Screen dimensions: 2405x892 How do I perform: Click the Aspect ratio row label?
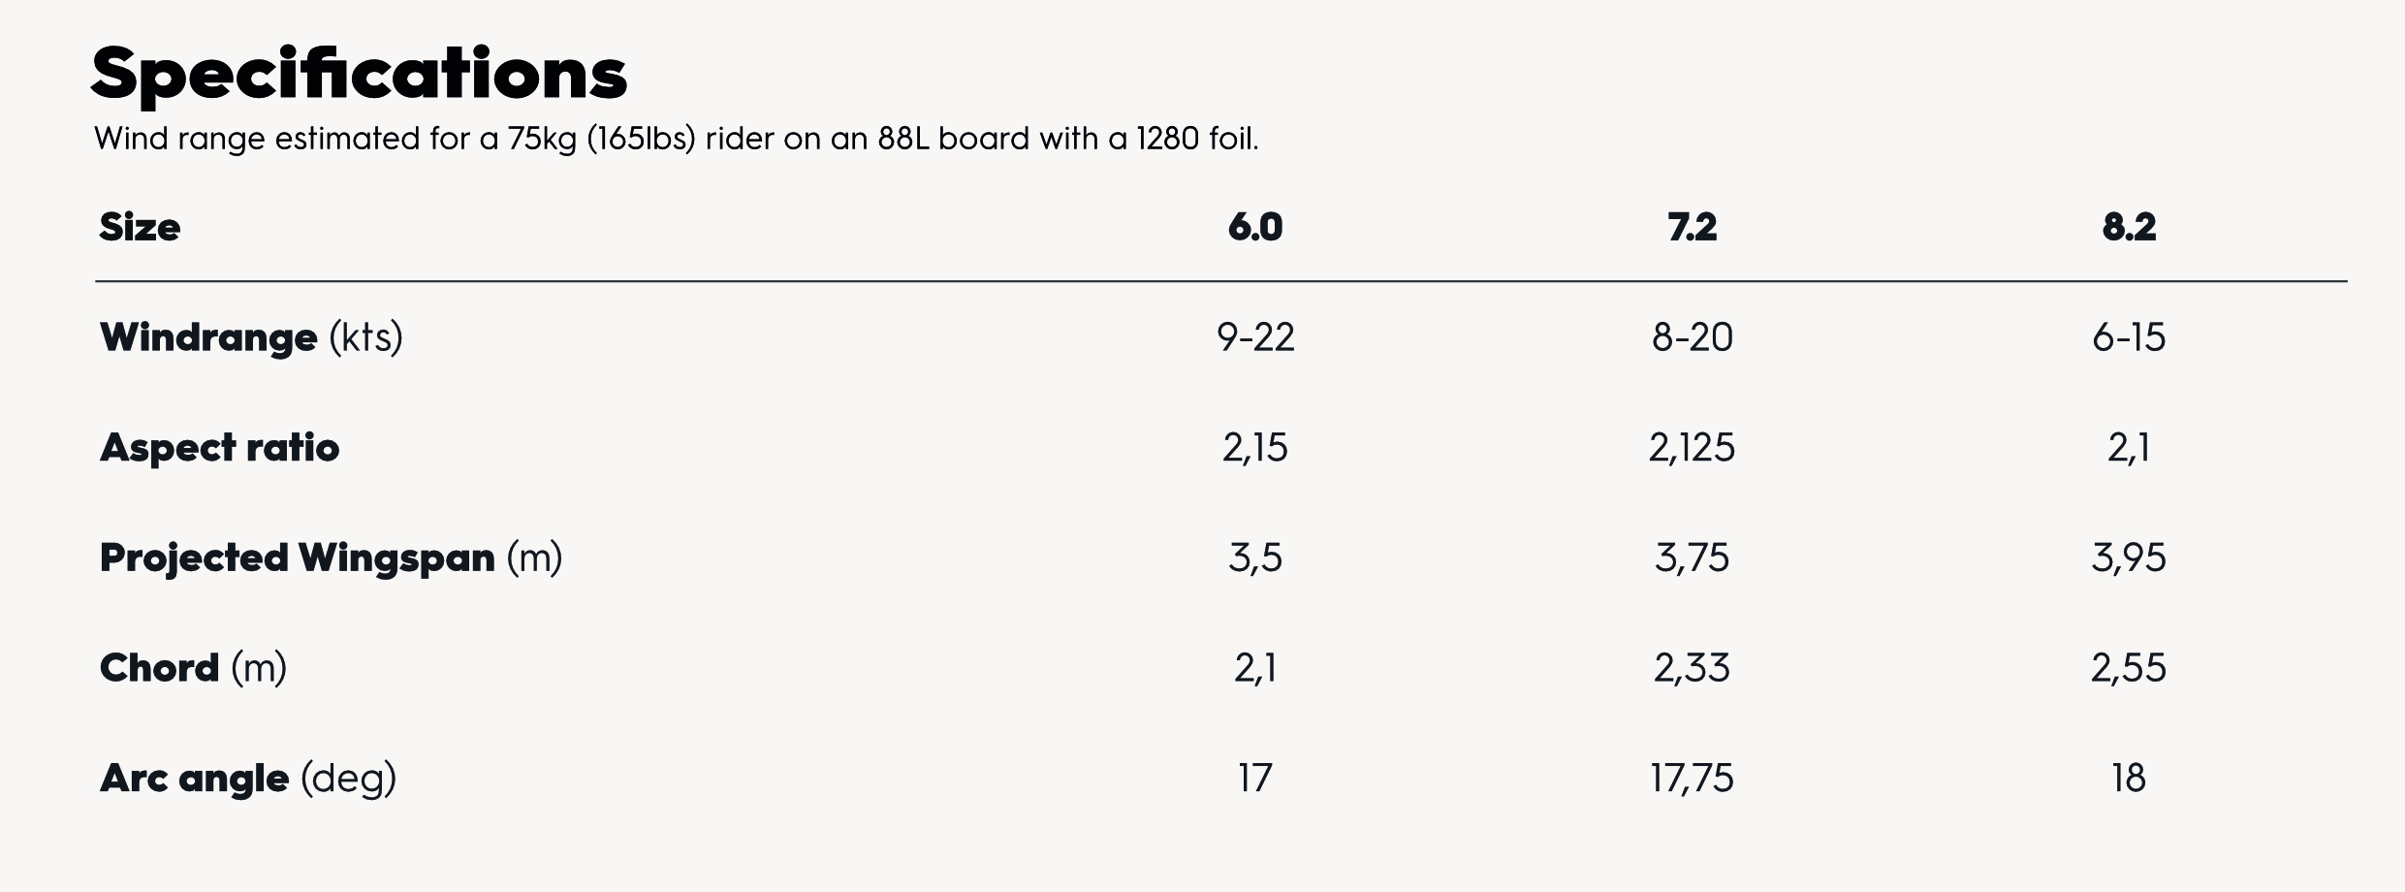pos(220,448)
